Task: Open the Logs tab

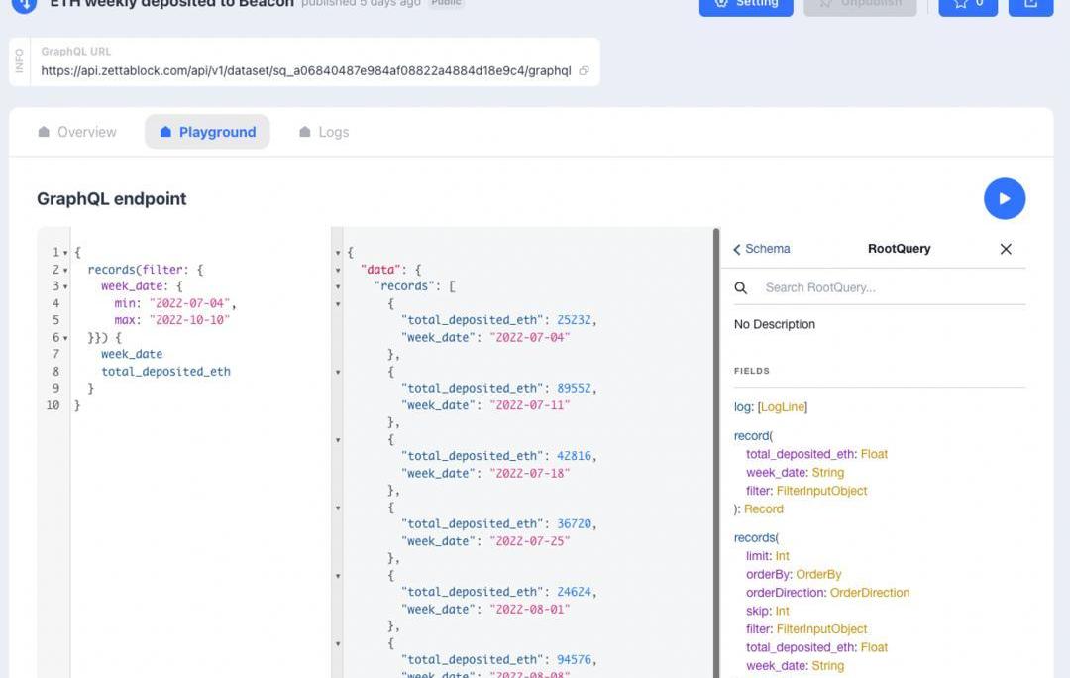Action: pyautogui.click(x=324, y=132)
